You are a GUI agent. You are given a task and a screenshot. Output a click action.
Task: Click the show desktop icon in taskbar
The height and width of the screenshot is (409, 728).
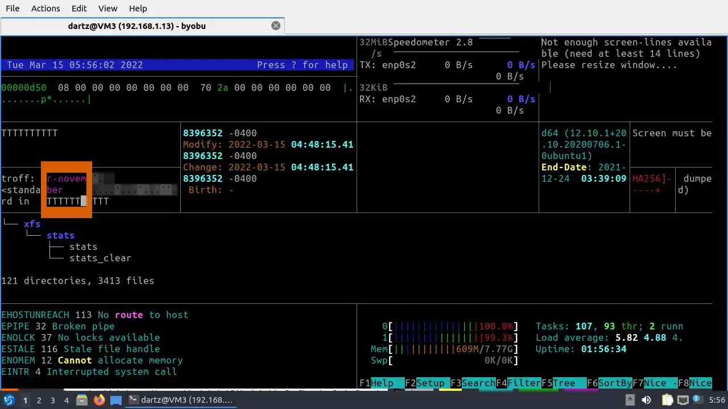click(116, 400)
